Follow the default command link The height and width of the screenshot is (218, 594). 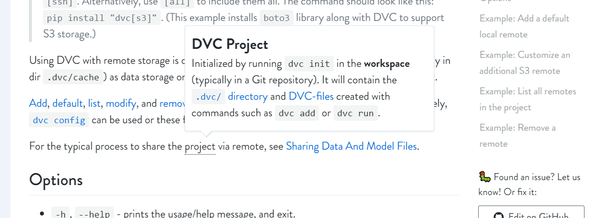[67, 104]
